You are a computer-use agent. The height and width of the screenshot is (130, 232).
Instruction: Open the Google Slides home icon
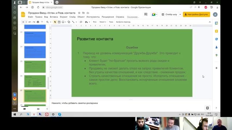(23, 14)
